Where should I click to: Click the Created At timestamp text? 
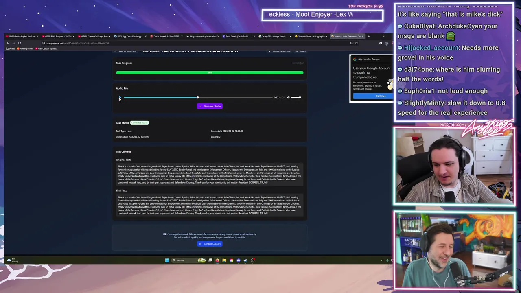point(227,131)
